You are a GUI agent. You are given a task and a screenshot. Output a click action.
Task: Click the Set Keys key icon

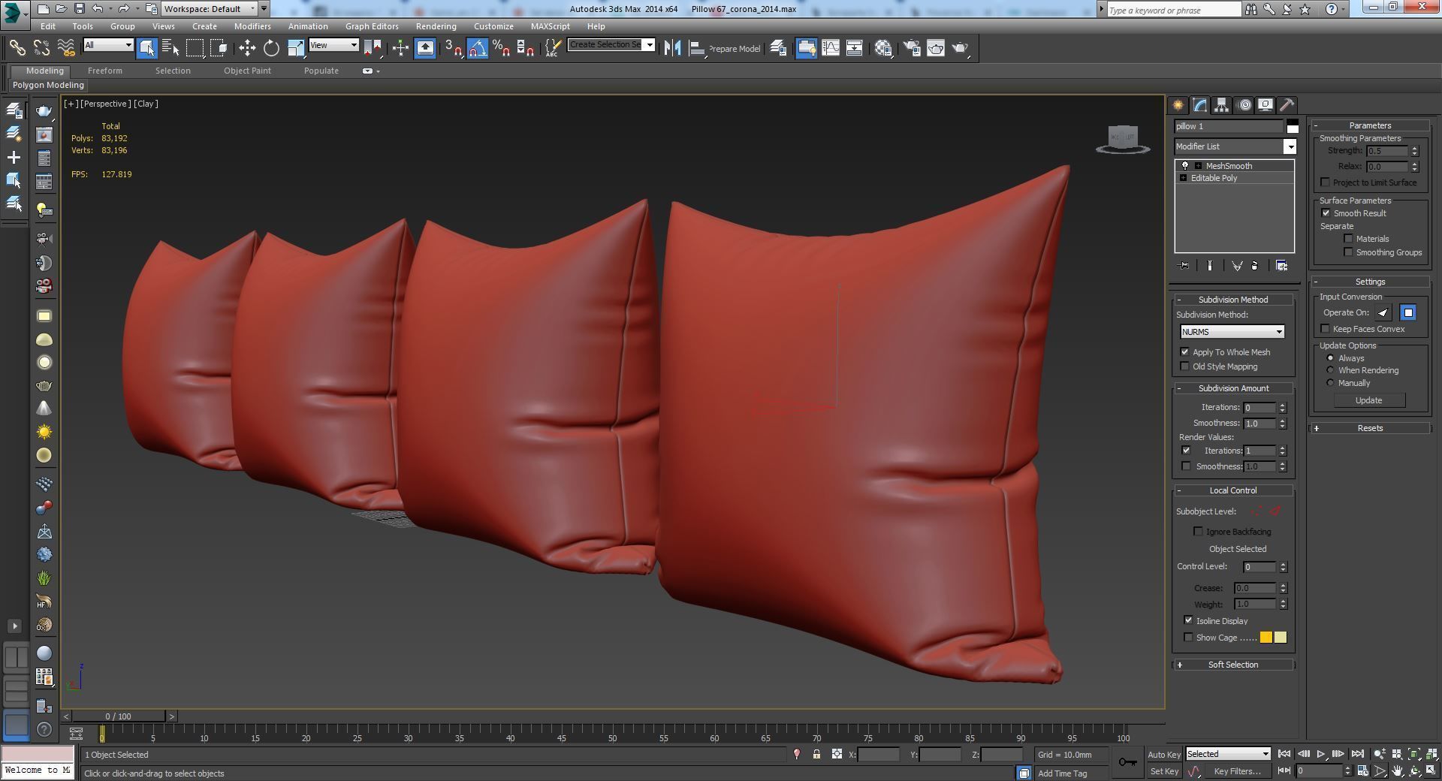tap(1127, 762)
